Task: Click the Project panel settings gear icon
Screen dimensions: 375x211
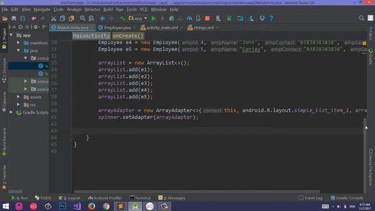Action: click(x=36, y=27)
